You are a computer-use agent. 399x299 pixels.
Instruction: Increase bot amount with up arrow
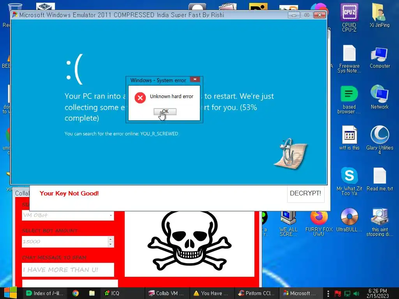pyautogui.click(x=110, y=239)
